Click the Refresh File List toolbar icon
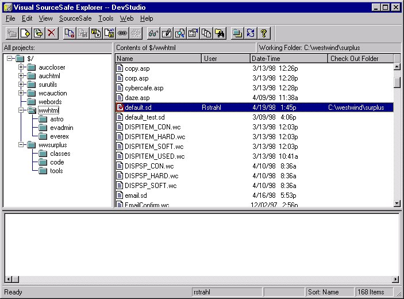 click(251, 33)
